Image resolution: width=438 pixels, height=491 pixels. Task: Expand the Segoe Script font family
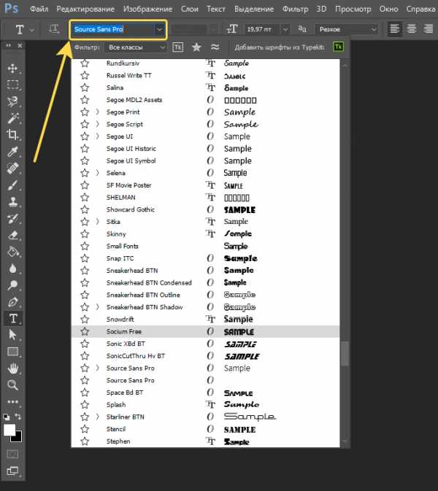pos(97,124)
